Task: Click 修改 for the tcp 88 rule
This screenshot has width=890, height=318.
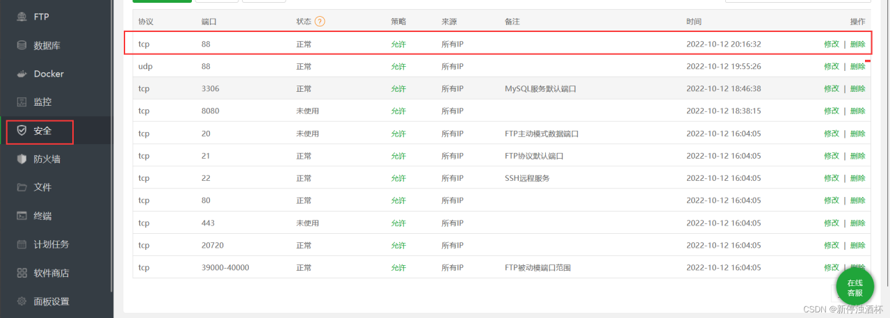Action: 832,44
